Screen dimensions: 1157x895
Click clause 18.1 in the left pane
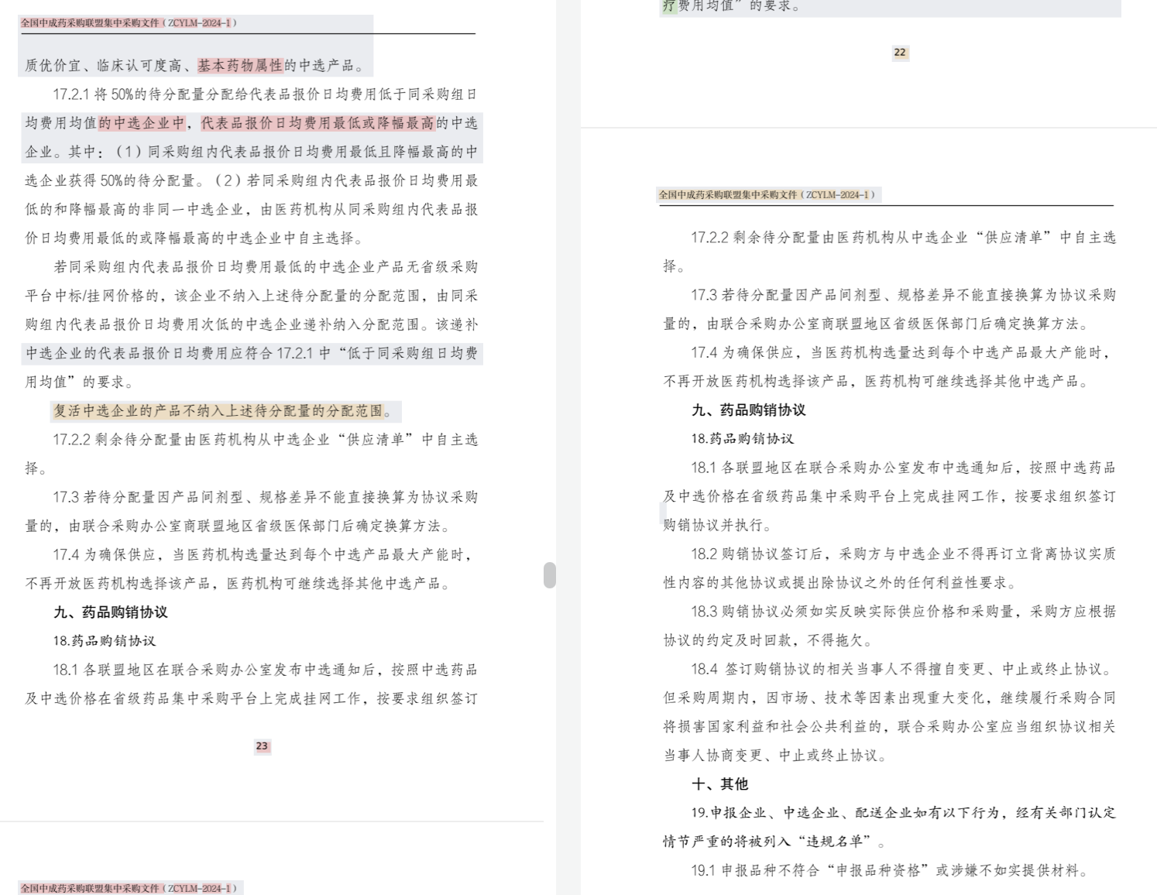point(265,670)
